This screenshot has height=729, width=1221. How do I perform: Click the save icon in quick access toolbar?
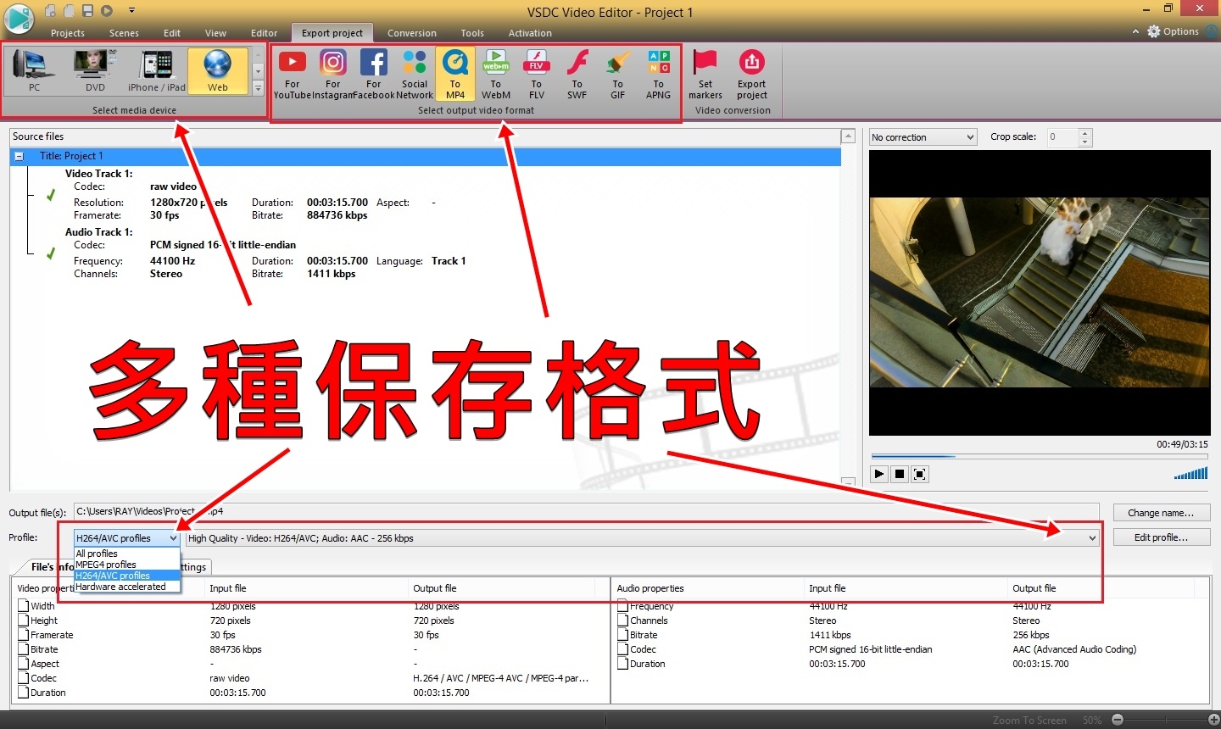pyautogui.click(x=87, y=11)
